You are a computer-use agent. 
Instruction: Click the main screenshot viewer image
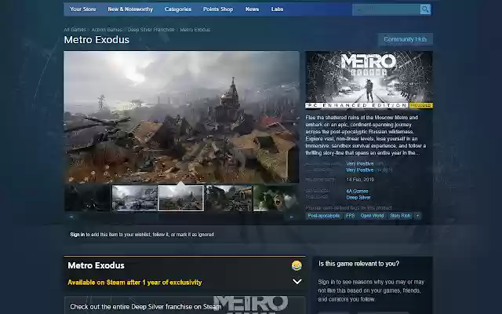[181, 117]
